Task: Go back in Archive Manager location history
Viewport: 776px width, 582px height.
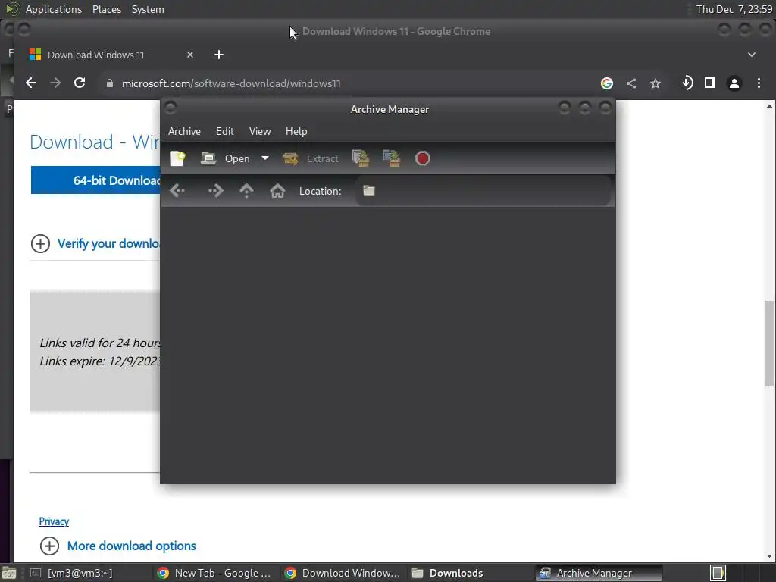Action: tap(177, 190)
